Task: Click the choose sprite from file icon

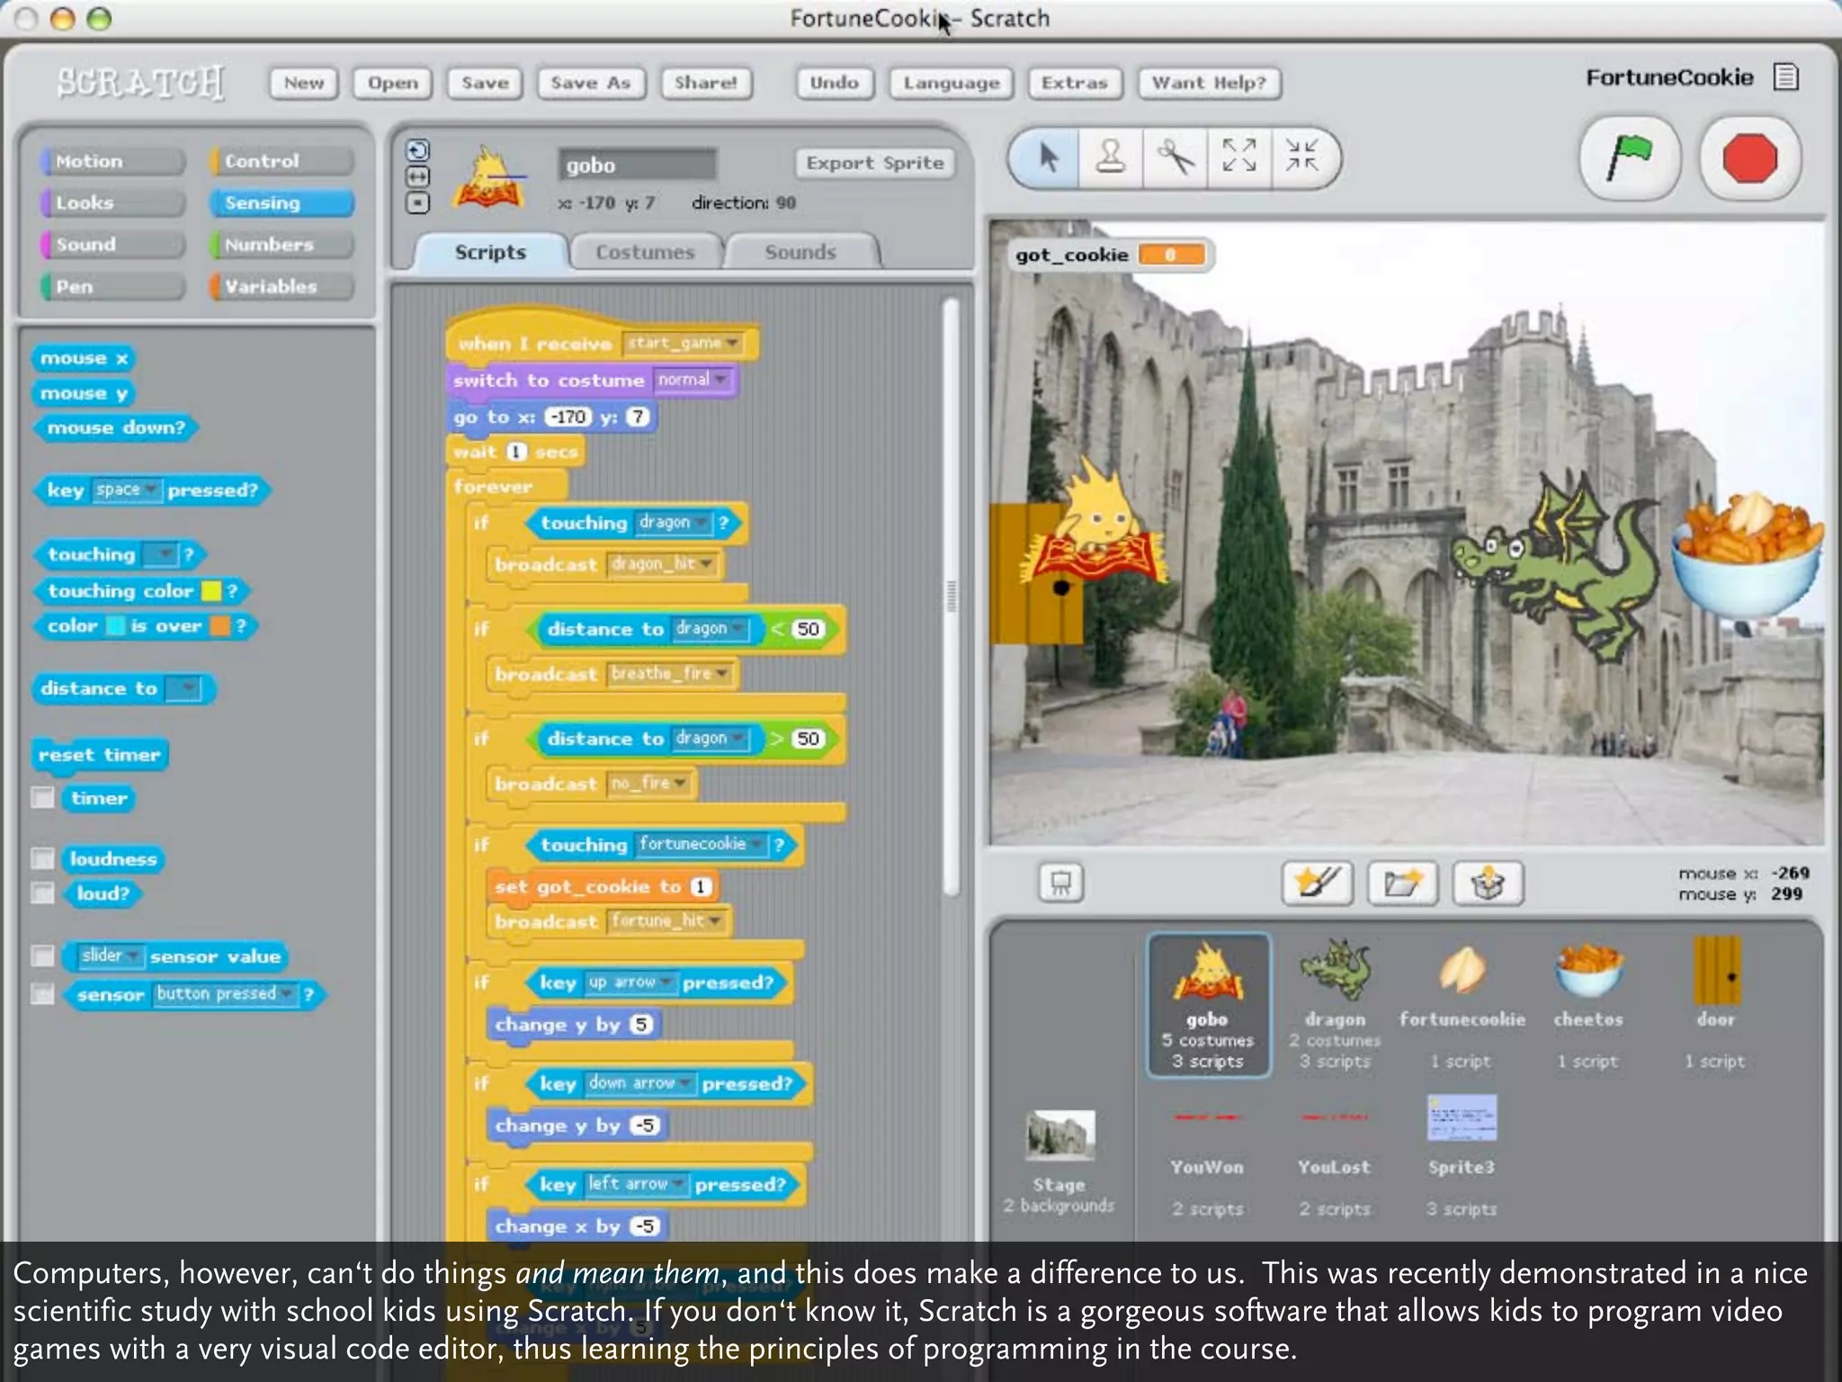Action: tap(1402, 883)
